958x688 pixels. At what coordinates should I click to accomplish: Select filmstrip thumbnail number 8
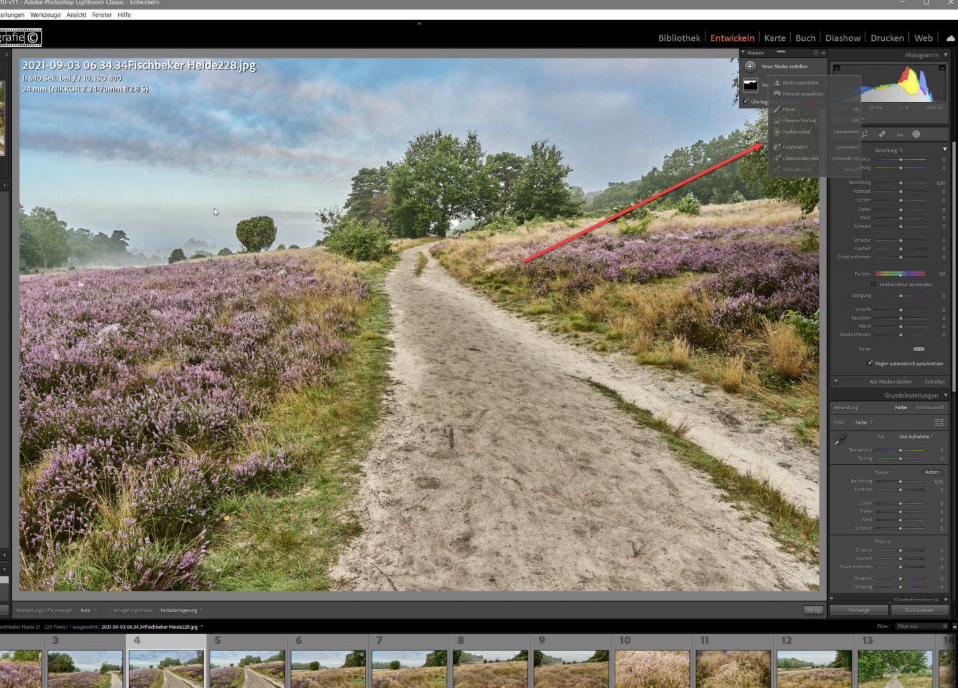coord(490,668)
